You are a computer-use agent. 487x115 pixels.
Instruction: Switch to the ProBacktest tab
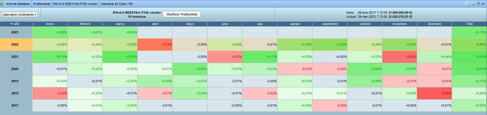[42, 4]
